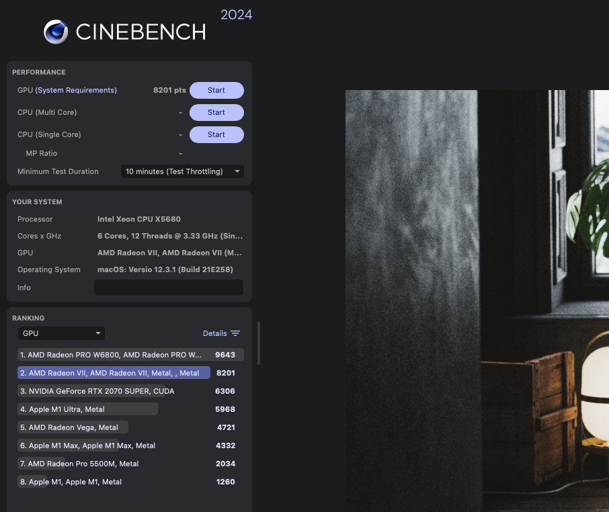
Task: Click the Cinebench logo icon
Action: [x=56, y=32]
